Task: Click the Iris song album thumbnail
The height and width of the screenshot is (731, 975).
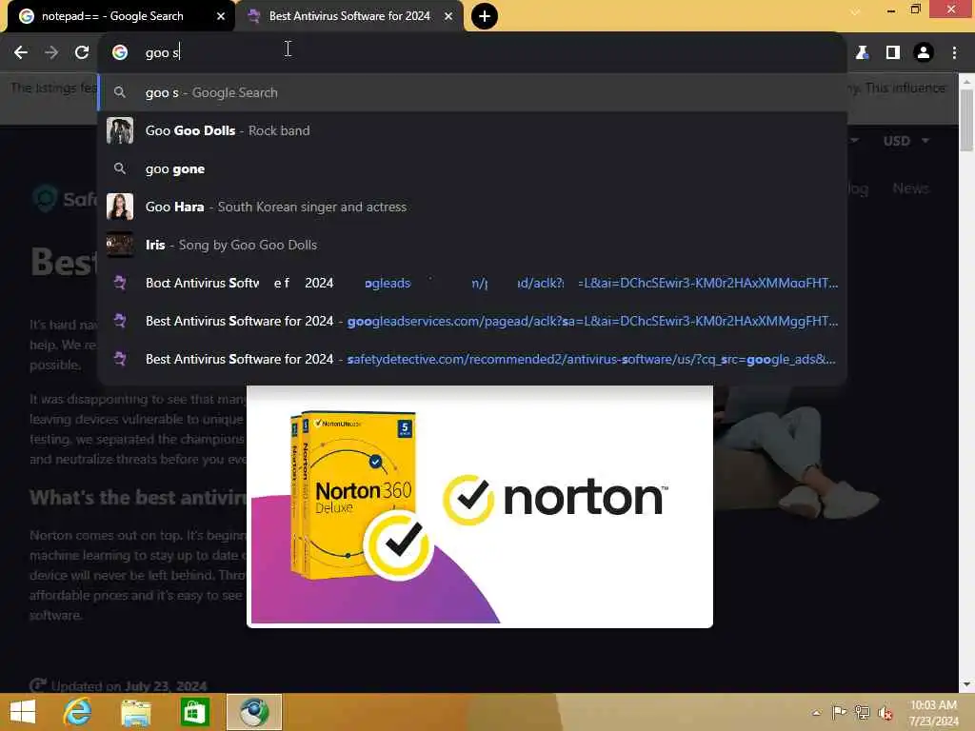Action: pos(120,245)
